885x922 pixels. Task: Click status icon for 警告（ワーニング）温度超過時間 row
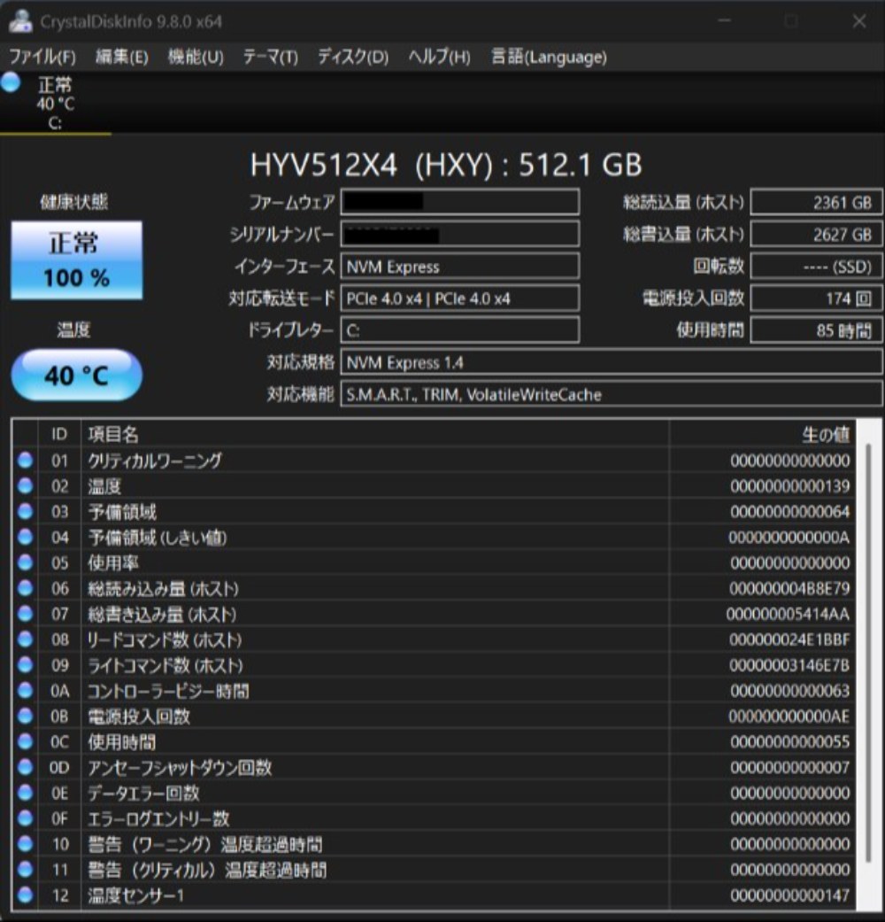pyautogui.click(x=26, y=844)
